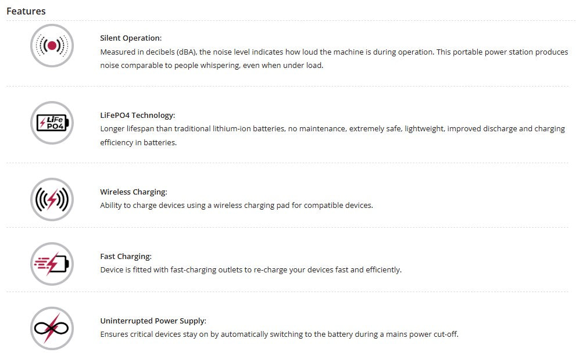Click the Uninterrupted Power Supply infinity icon
The width and height of the screenshot is (576, 356).
52,328
